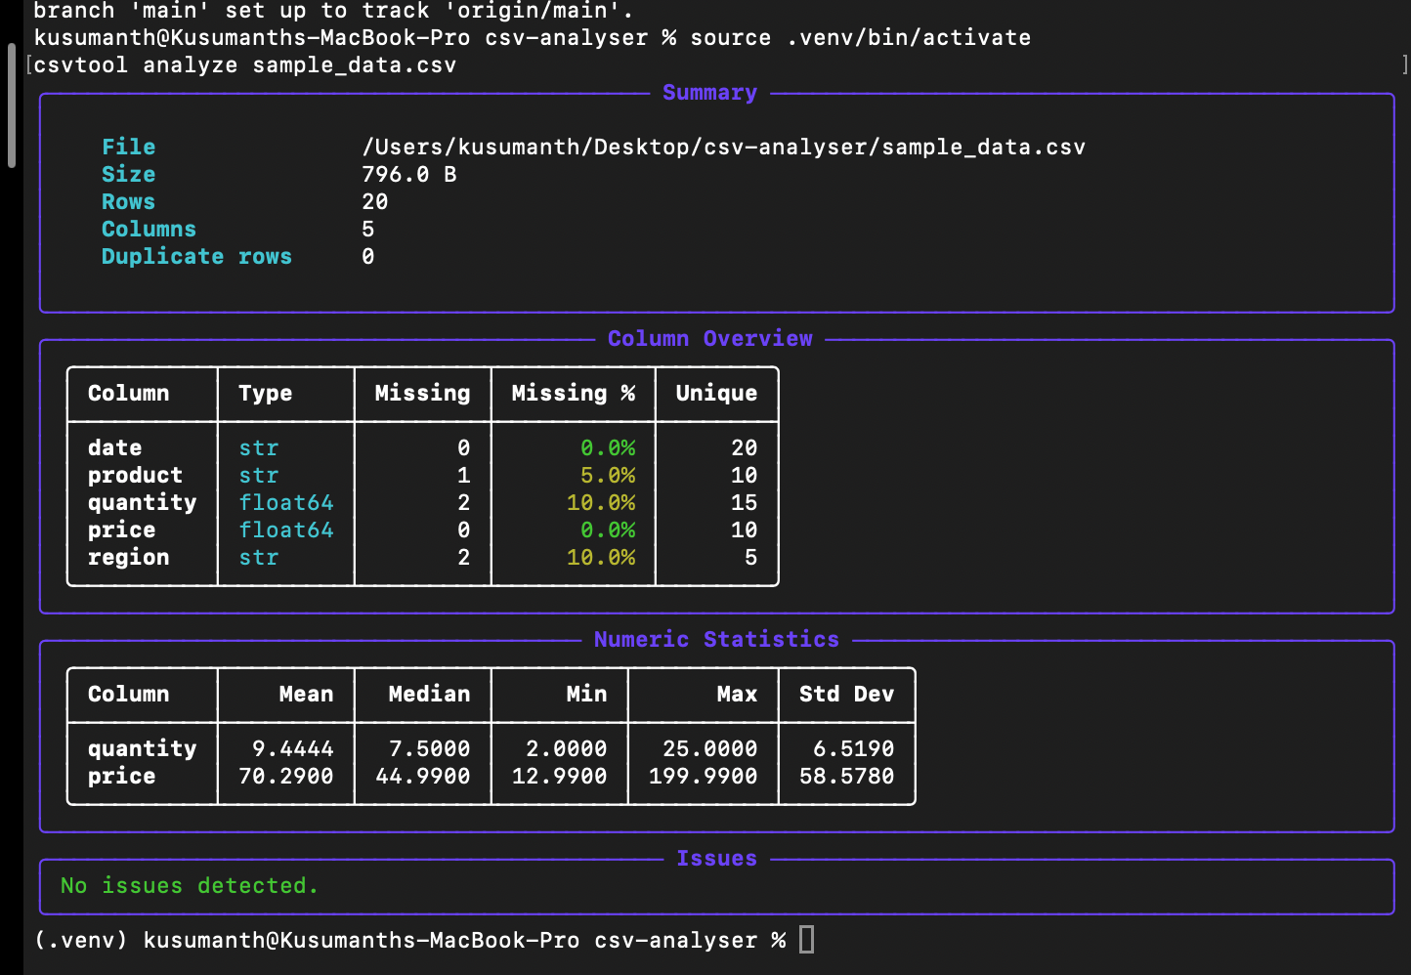Click the 'region' row name
The width and height of the screenshot is (1411, 975).
(x=129, y=558)
